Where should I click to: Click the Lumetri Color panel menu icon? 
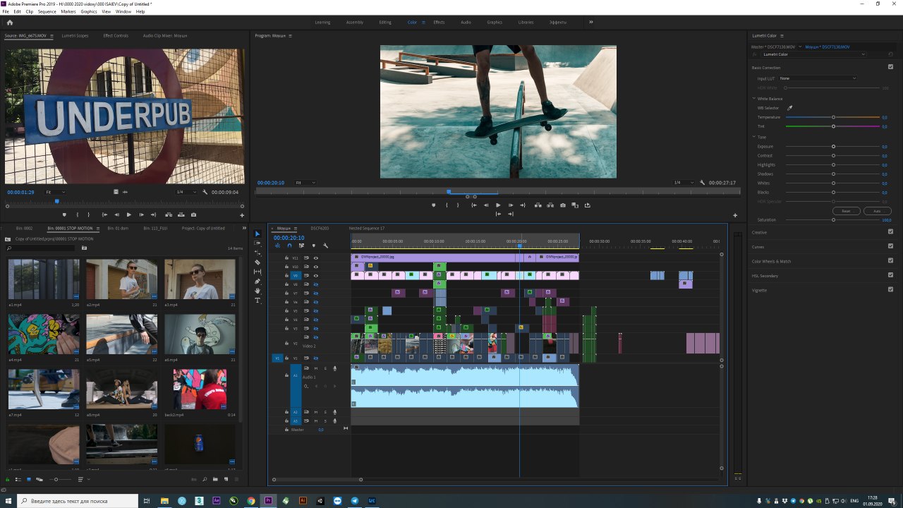(x=782, y=35)
